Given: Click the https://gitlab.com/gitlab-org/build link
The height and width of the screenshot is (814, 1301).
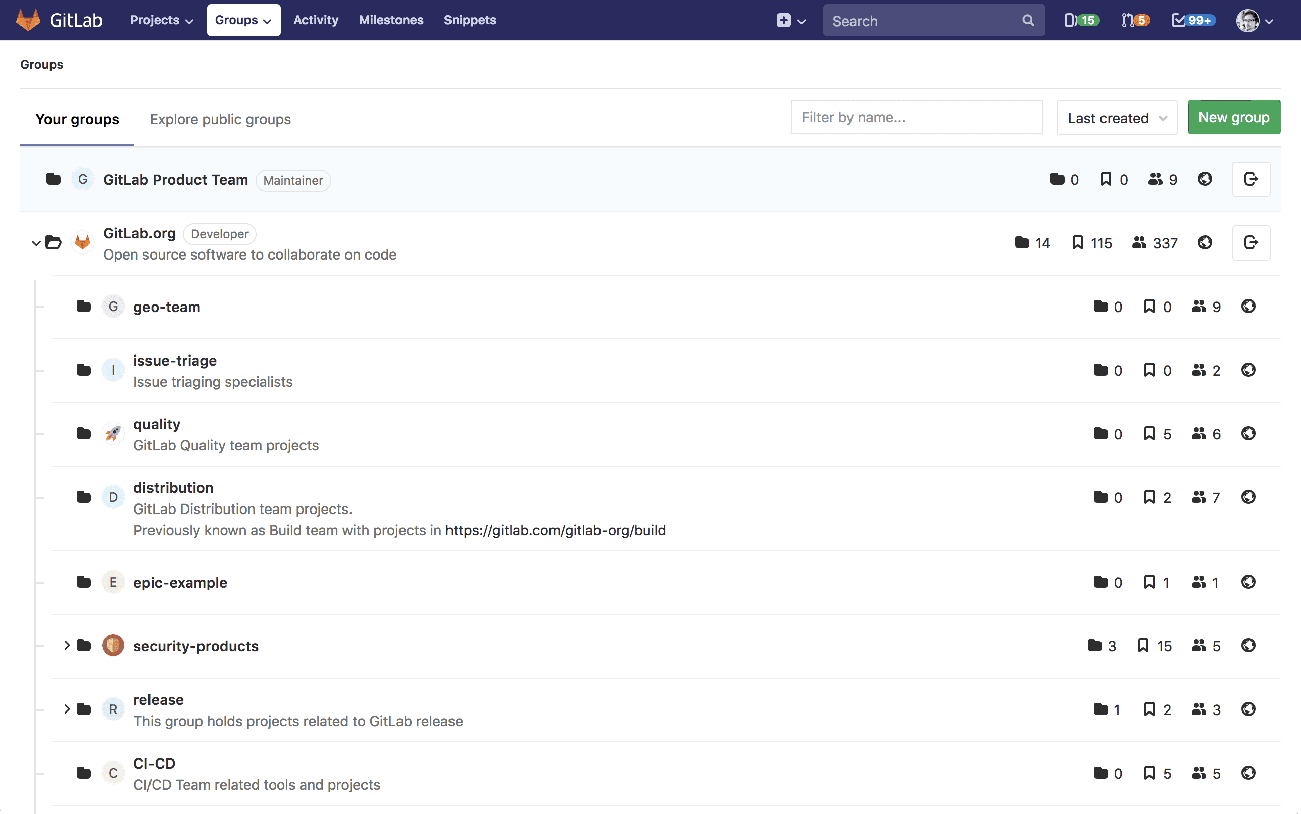Looking at the screenshot, I should [x=555, y=530].
